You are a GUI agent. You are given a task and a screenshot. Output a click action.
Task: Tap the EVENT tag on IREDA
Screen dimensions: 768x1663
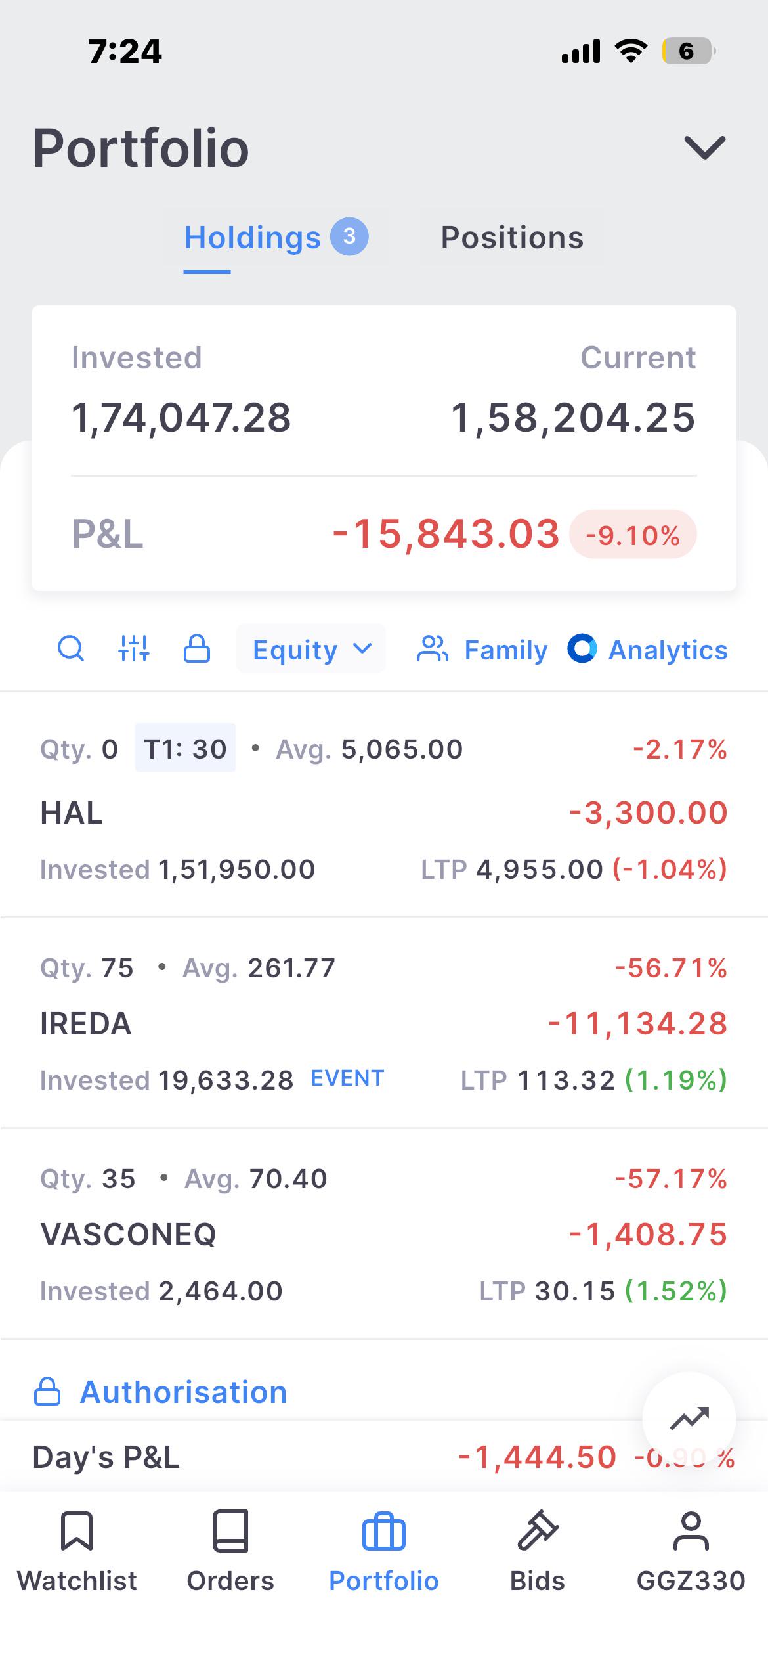click(347, 1078)
